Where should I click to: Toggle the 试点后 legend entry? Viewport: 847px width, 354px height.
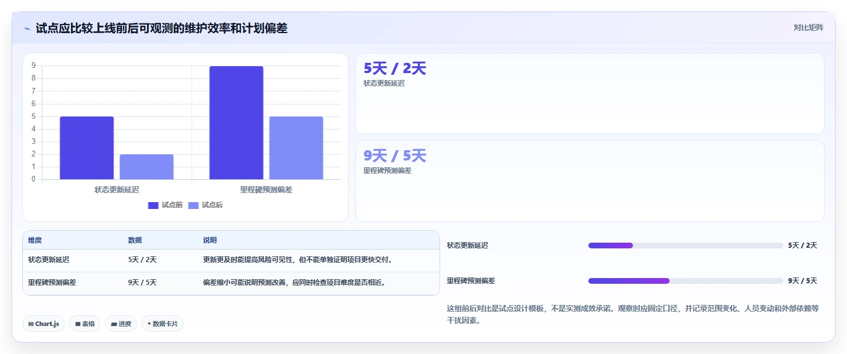pos(205,205)
